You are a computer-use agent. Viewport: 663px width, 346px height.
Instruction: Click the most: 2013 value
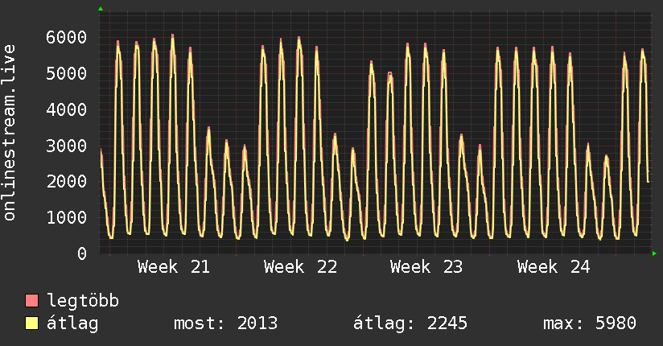(x=226, y=323)
